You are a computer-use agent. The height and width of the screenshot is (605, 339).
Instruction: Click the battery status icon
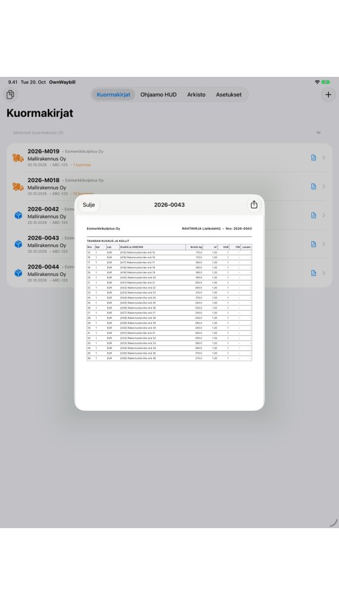[326, 82]
